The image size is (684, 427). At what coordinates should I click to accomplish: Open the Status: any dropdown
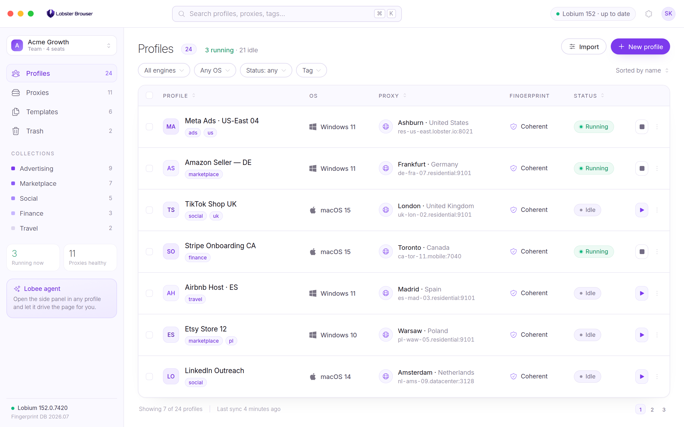266,70
